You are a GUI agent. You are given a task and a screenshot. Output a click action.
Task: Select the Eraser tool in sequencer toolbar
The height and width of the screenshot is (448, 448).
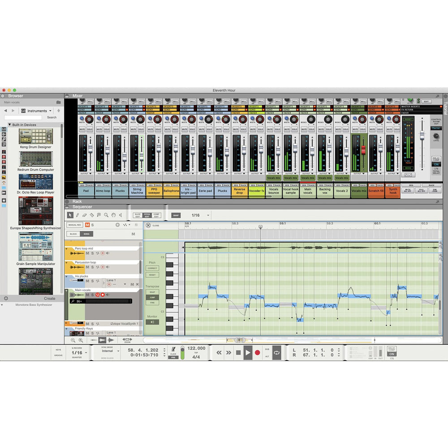click(x=84, y=215)
